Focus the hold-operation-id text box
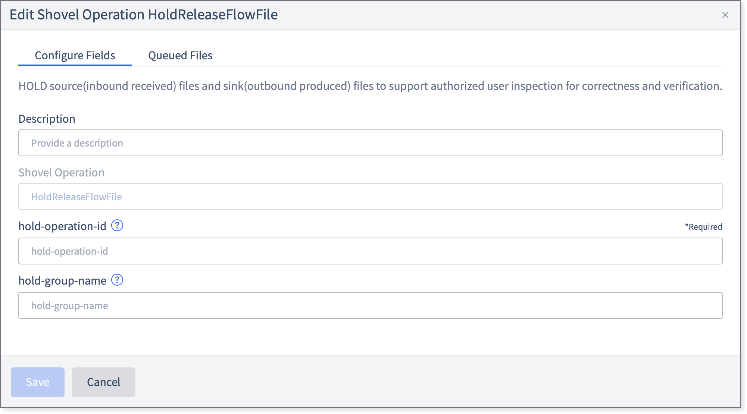 point(370,251)
